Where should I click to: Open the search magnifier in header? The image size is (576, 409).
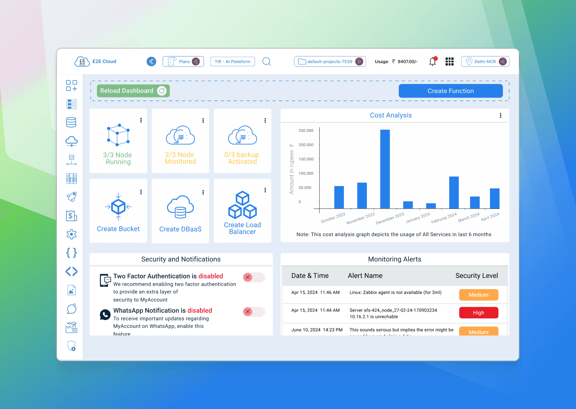267,62
